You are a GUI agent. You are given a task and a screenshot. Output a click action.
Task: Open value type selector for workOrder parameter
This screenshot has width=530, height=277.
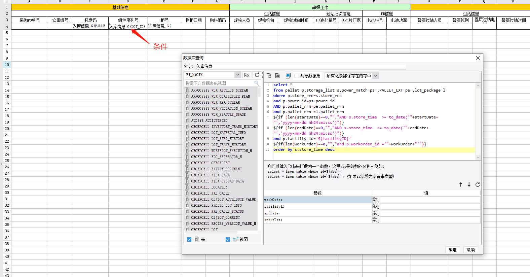[x=375, y=200]
